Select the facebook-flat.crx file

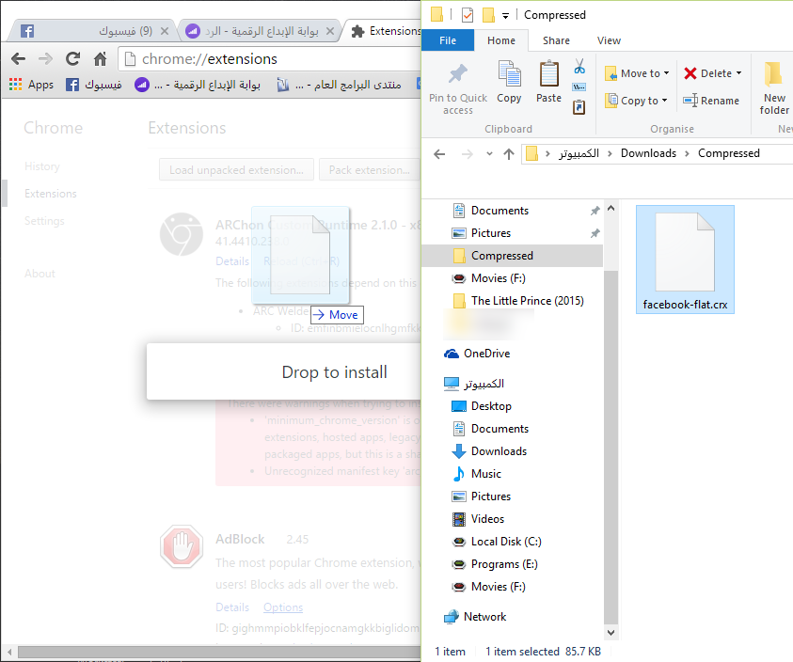[685, 260]
